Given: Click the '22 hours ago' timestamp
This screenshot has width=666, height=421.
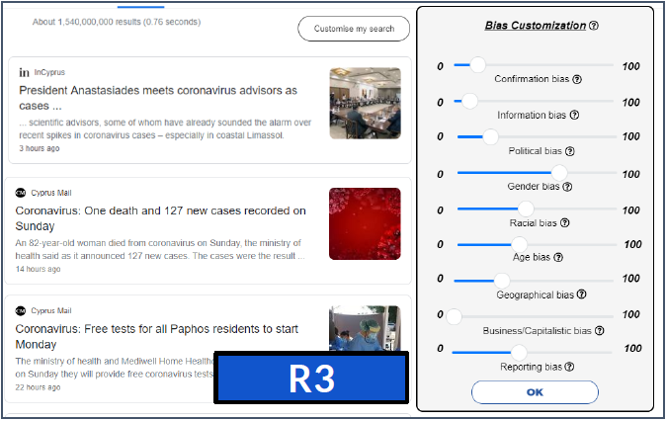Looking at the screenshot, I should (x=38, y=387).
